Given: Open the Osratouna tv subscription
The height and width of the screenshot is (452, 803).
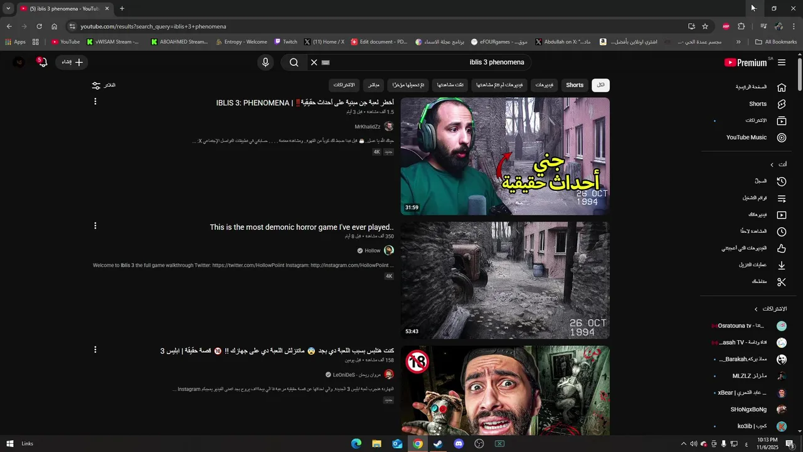Looking at the screenshot, I should click(749, 326).
